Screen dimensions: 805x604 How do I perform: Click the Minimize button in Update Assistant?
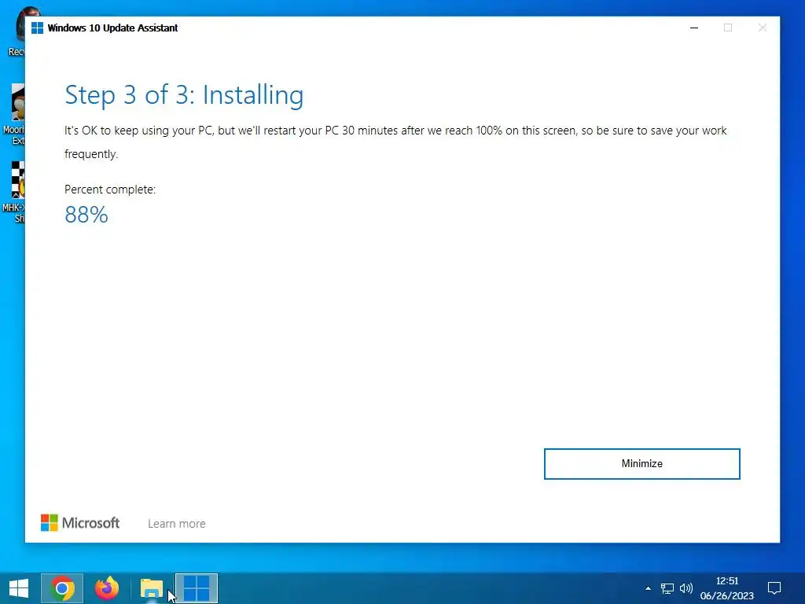[x=641, y=464]
